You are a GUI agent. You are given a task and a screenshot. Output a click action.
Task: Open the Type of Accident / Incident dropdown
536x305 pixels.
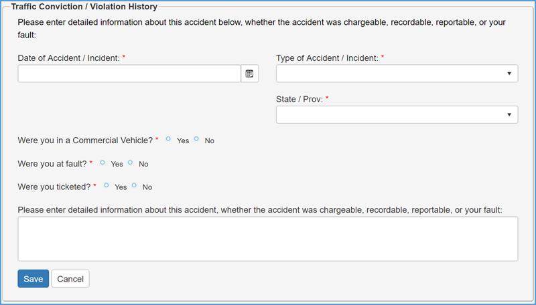(x=397, y=74)
